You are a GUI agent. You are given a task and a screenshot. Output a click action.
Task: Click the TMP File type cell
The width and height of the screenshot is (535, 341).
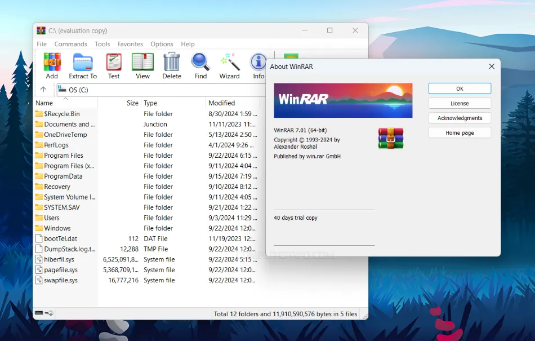pyautogui.click(x=156, y=249)
